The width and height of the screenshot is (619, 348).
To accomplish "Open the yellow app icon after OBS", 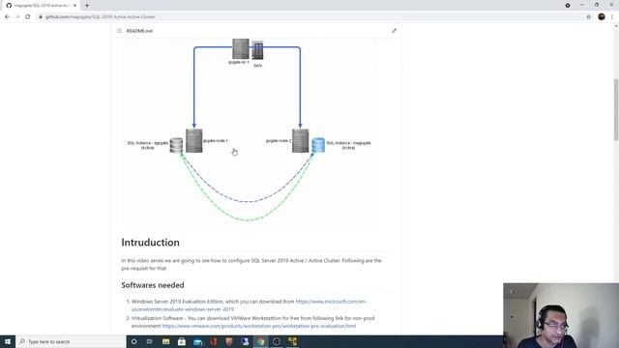I will click(x=292, y=341).
